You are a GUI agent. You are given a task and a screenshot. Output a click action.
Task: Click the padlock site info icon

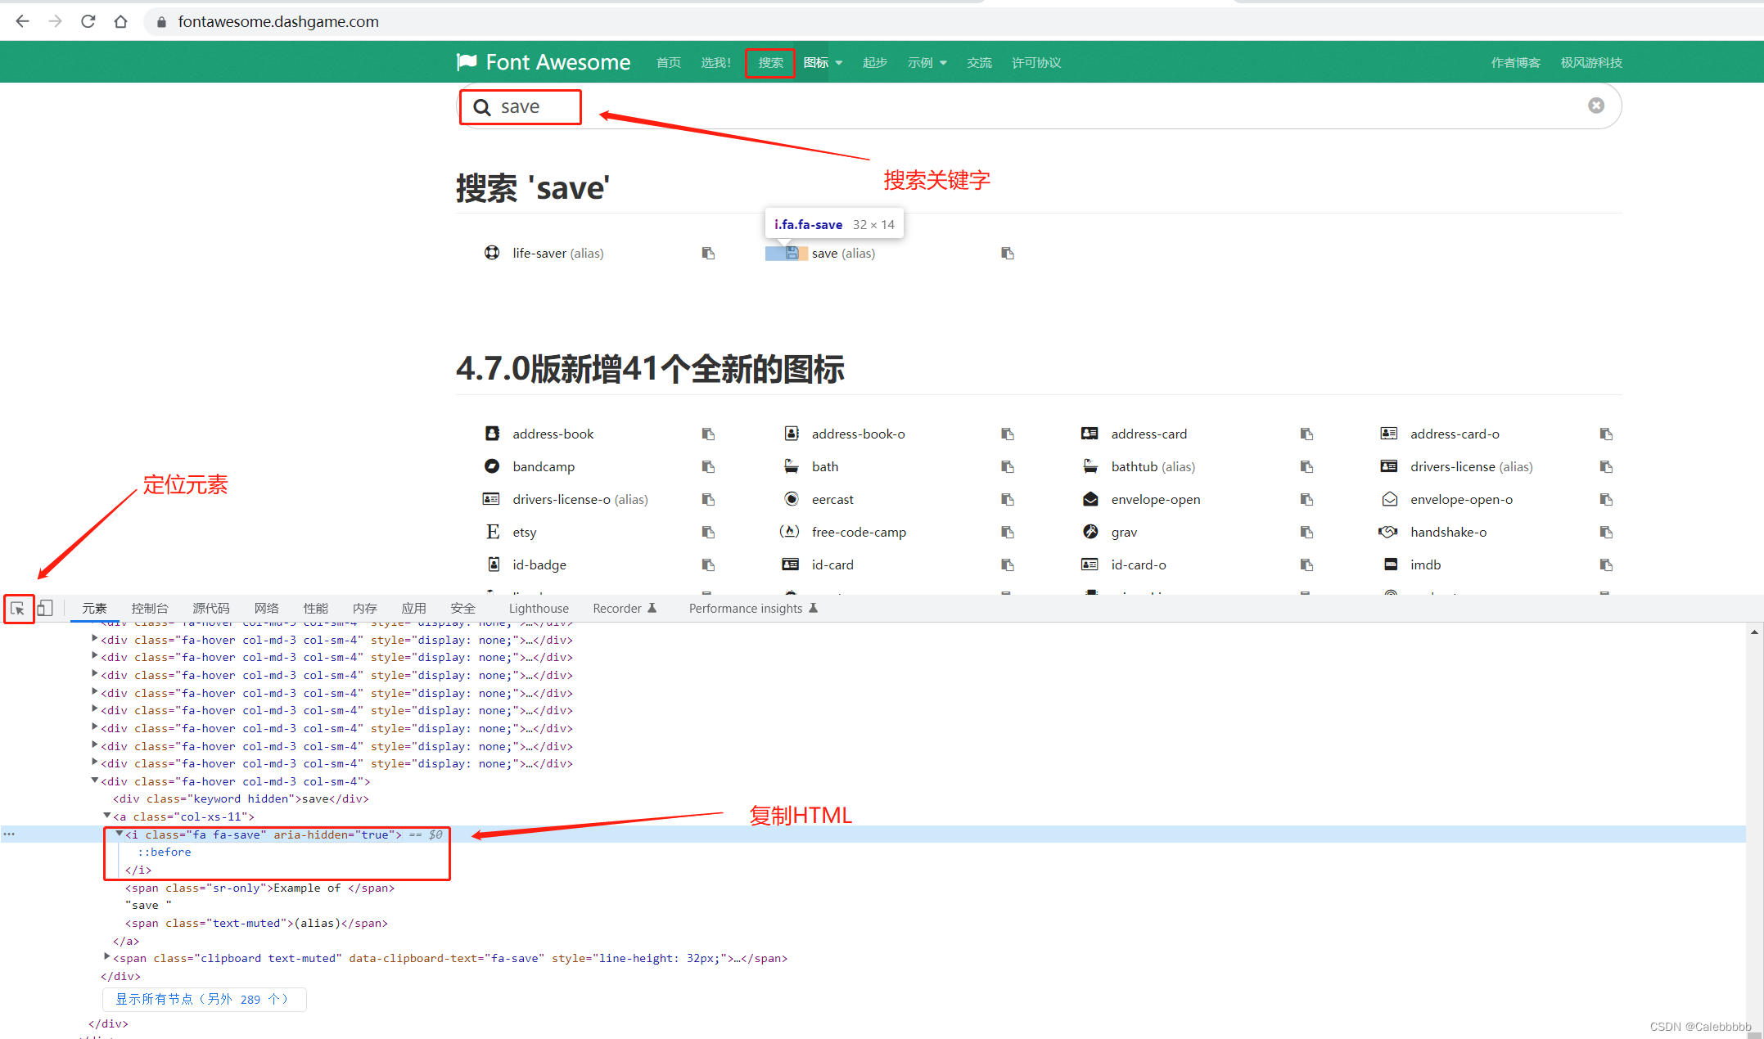[161, 22]
